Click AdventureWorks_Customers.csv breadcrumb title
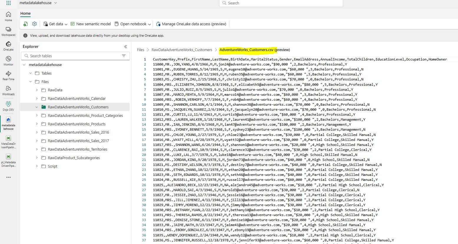 coord(246,50)
